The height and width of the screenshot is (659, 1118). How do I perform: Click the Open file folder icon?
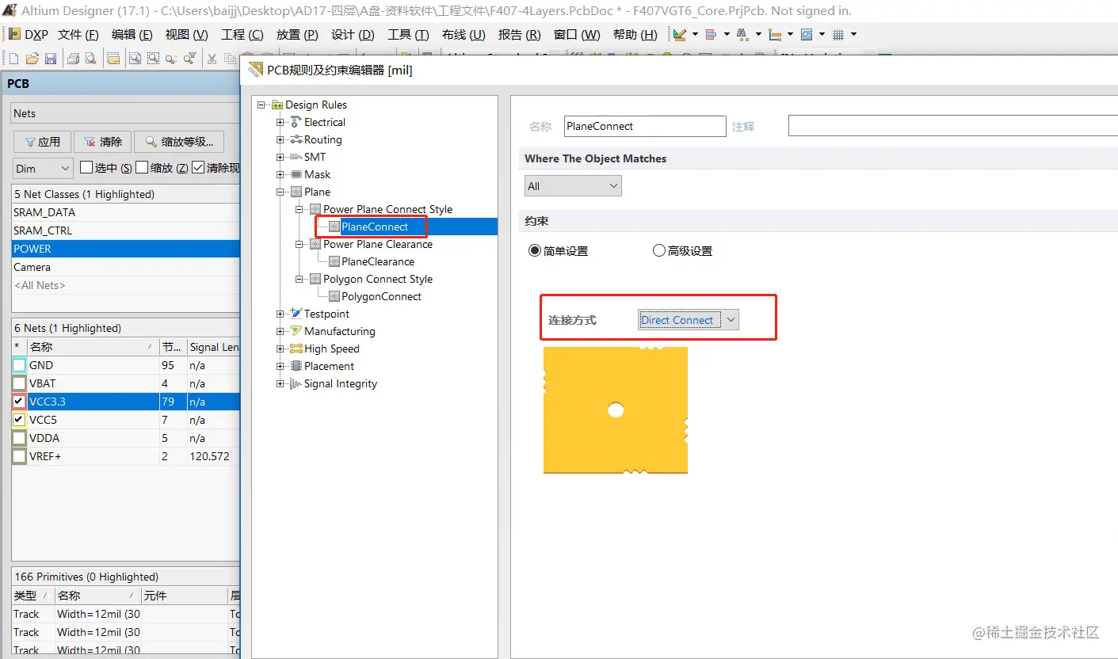pos(32,59)
